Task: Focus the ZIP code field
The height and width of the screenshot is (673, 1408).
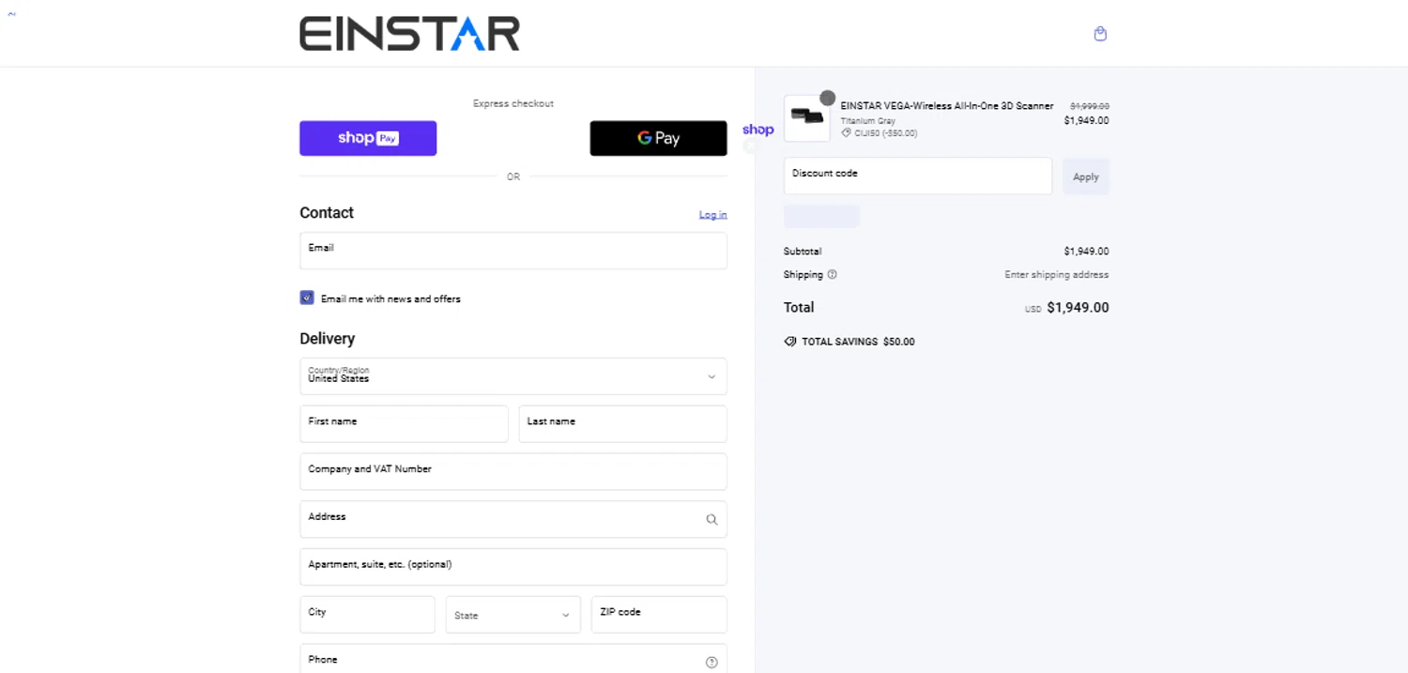Action: pos(659,615)
